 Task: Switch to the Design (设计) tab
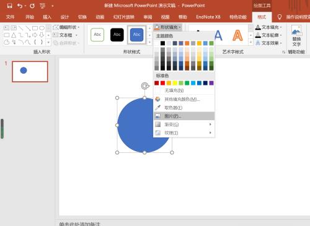coord(64,17)
